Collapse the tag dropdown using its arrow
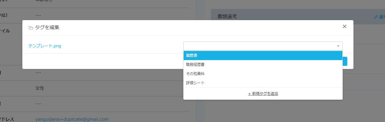 [x=338, y=46]
